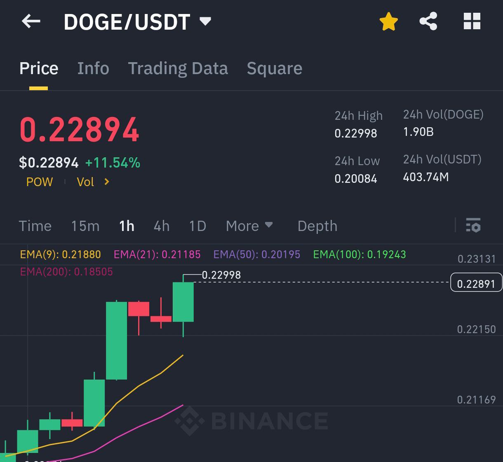Screen dimensions: 503x462
Task: Expand the More intervals dropdown
Action: (x=249, y=226)
